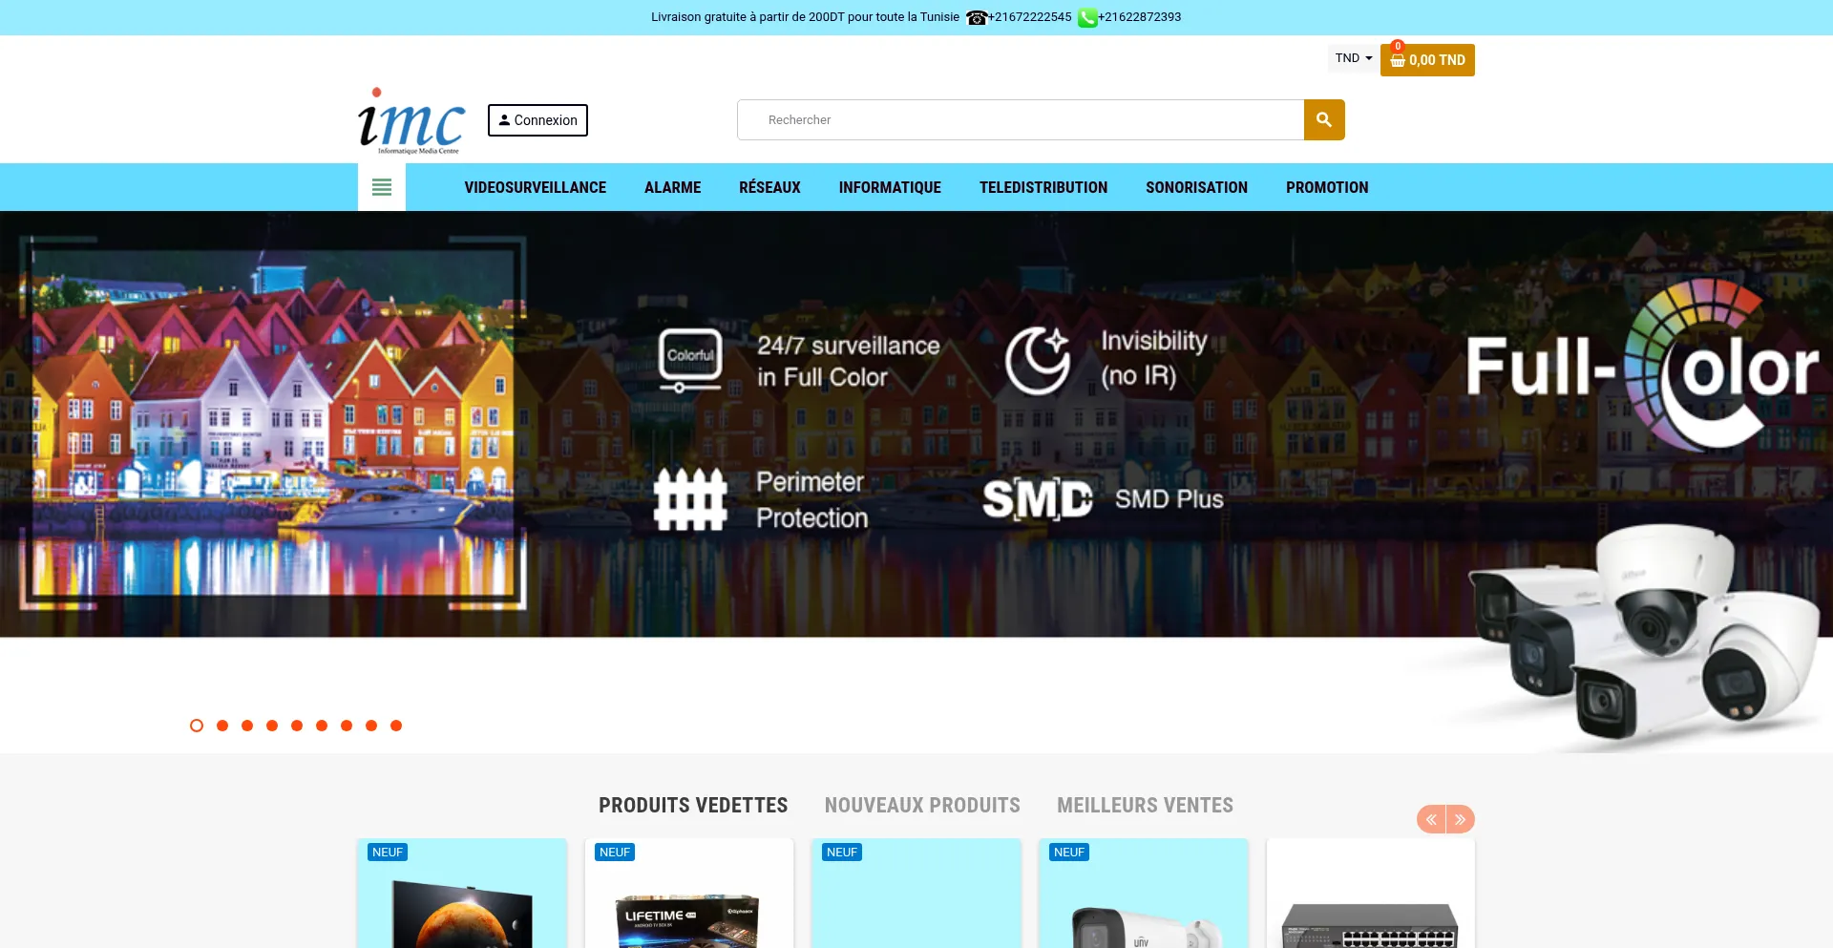Screen dimensions: 1833x948
Task: Click the Full-Color surveillance banner
Action: (x=916, y=482)
